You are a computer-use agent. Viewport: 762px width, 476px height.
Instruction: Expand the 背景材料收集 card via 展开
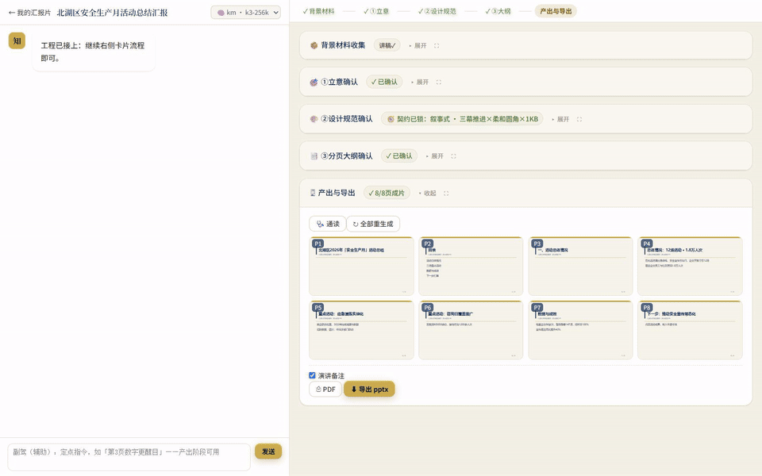coord(419,46)
